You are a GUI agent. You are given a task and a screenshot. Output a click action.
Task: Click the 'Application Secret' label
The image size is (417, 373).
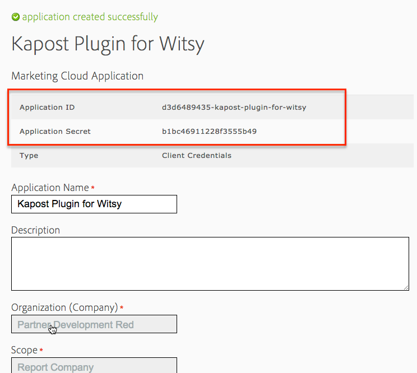pyautogui.click(x=55, y=131)
